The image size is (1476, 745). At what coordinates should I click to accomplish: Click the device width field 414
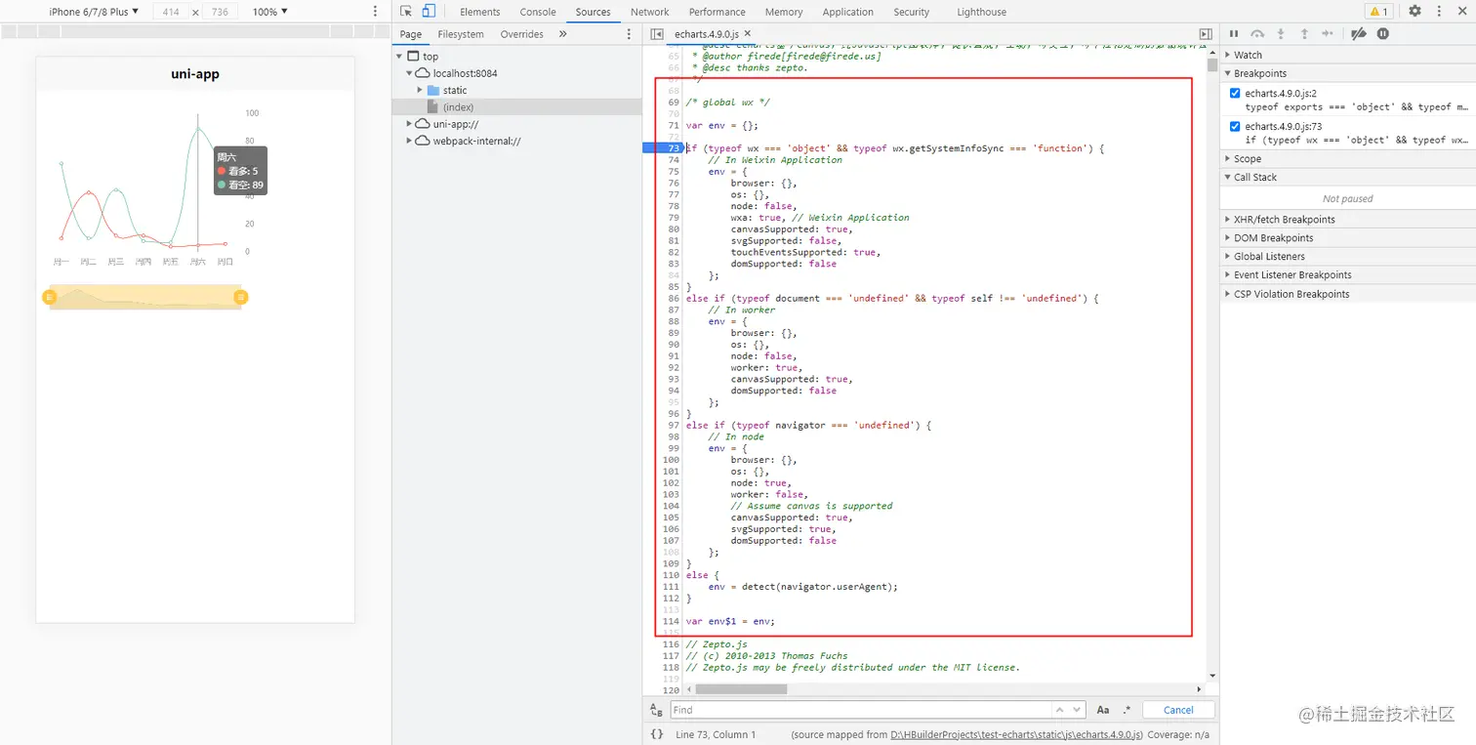pos(171,12)
